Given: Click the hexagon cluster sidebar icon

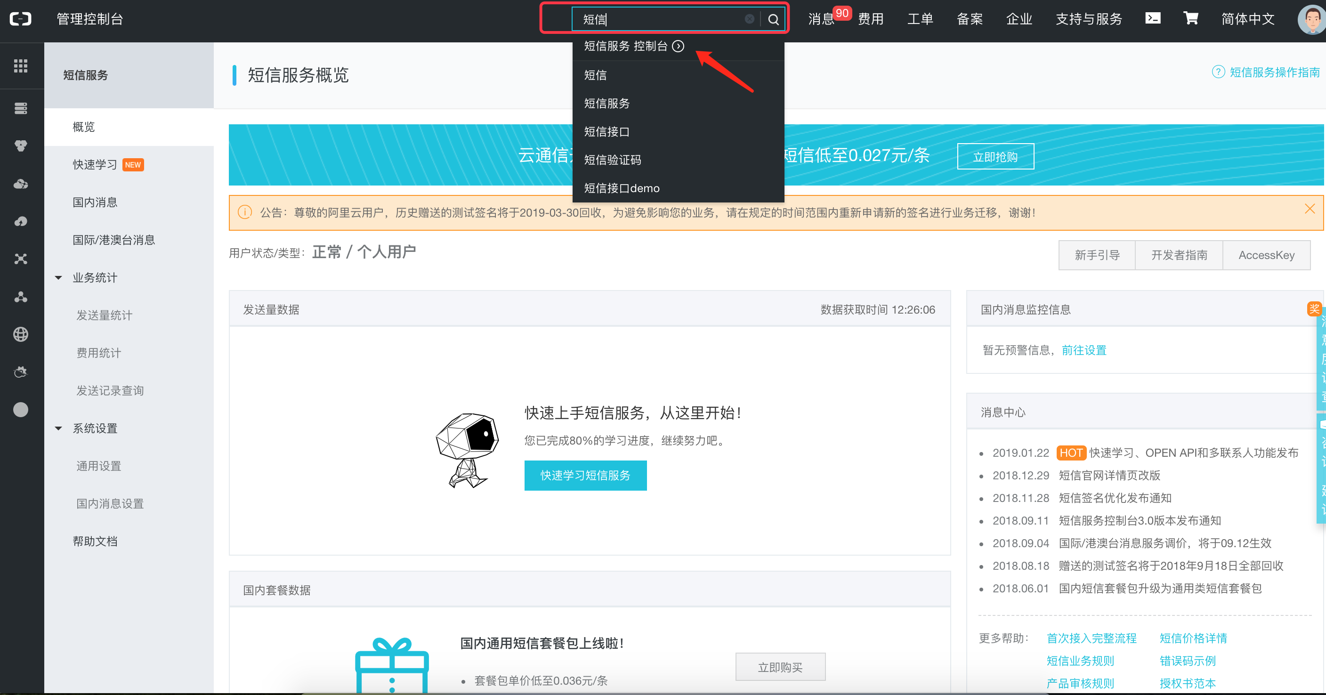Looking at the screenshot, I should pyautogui.click(x=21, y=146).
